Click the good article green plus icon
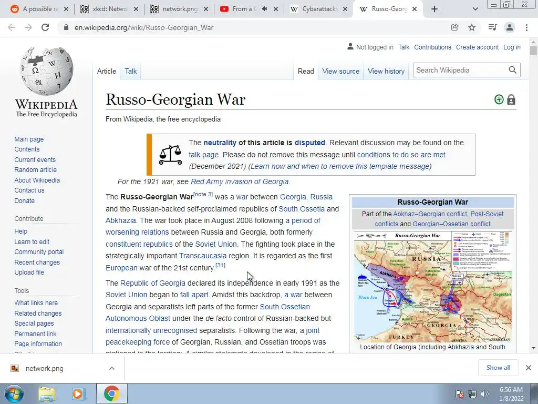The height and width of the screenshot is (404, 538). [x=499, y=99]
